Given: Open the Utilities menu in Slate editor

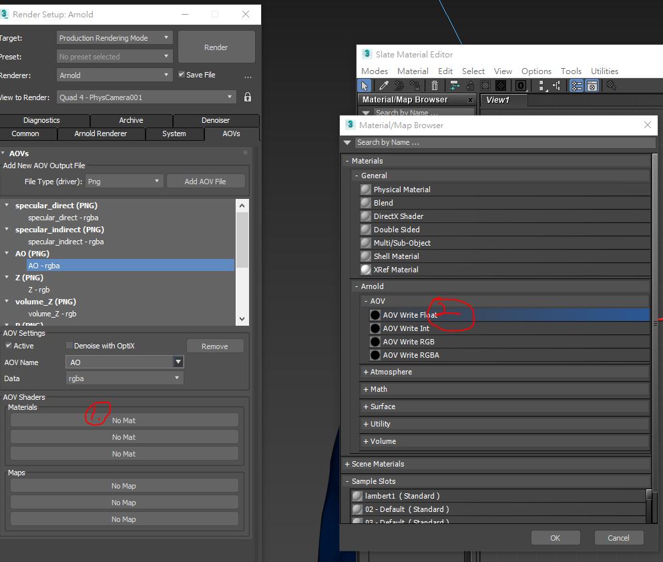Looking at the screenshot, I should 604,71.
